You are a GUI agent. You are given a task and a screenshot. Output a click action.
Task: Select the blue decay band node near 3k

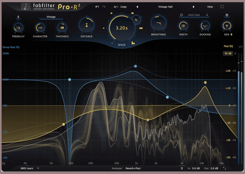[167, 97]
